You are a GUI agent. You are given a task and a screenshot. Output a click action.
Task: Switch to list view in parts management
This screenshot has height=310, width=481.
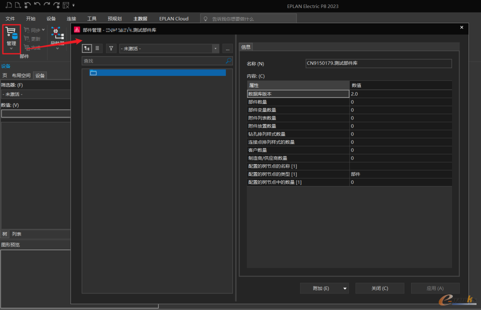coord(97,48)
